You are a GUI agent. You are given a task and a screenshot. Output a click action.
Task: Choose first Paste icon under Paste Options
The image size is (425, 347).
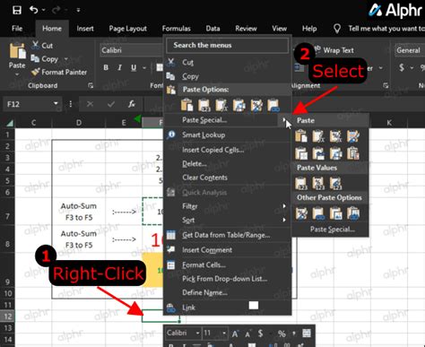click(x=186, y=105)
